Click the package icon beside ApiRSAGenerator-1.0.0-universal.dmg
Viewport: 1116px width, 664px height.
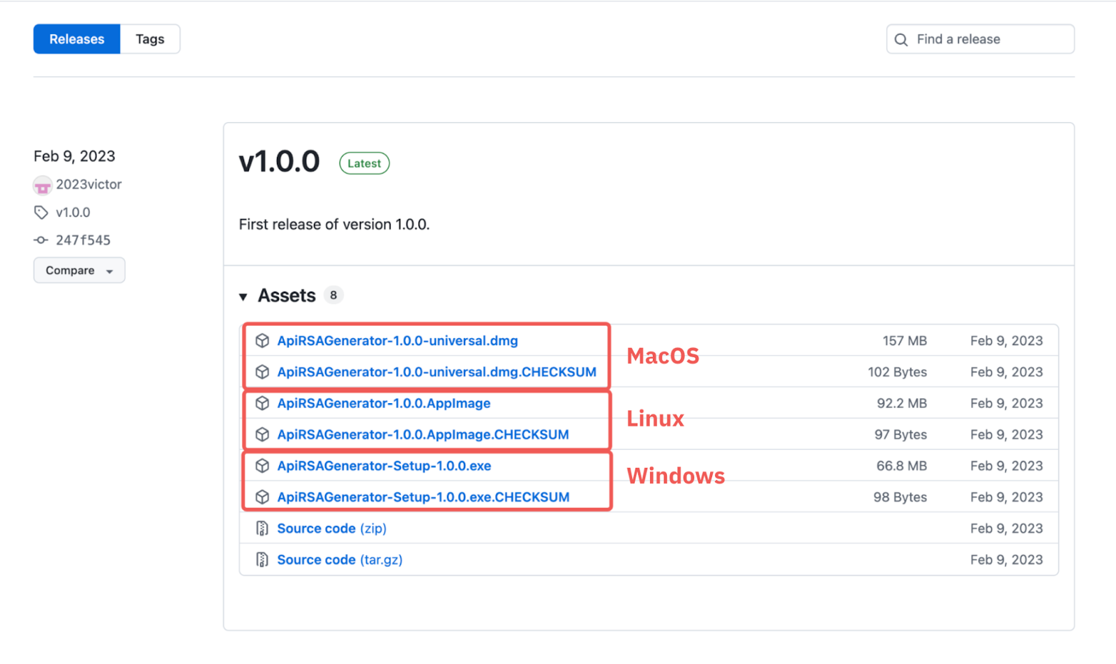point(262,340)
